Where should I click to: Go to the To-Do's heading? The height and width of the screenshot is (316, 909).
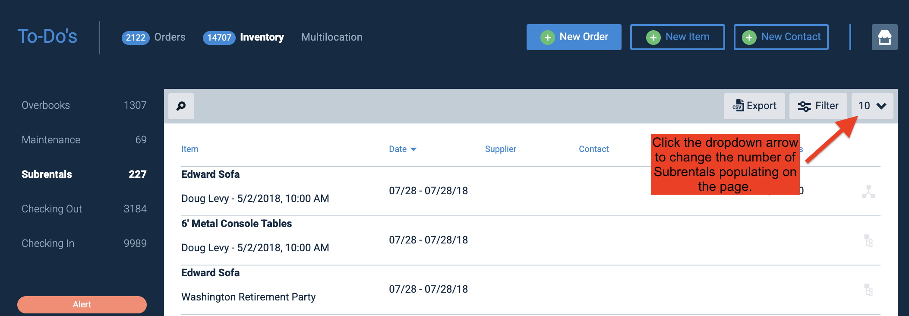click(x=47, y=36)
